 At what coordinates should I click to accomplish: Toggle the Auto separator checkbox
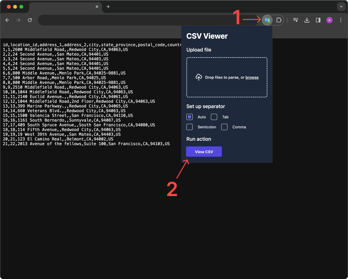(190, 117)
